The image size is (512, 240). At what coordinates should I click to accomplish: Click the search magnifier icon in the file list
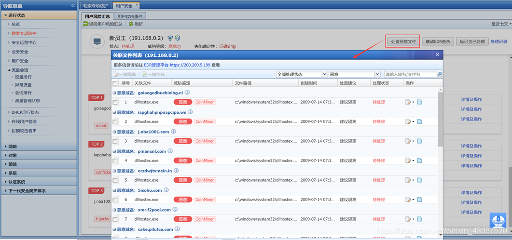439,74
